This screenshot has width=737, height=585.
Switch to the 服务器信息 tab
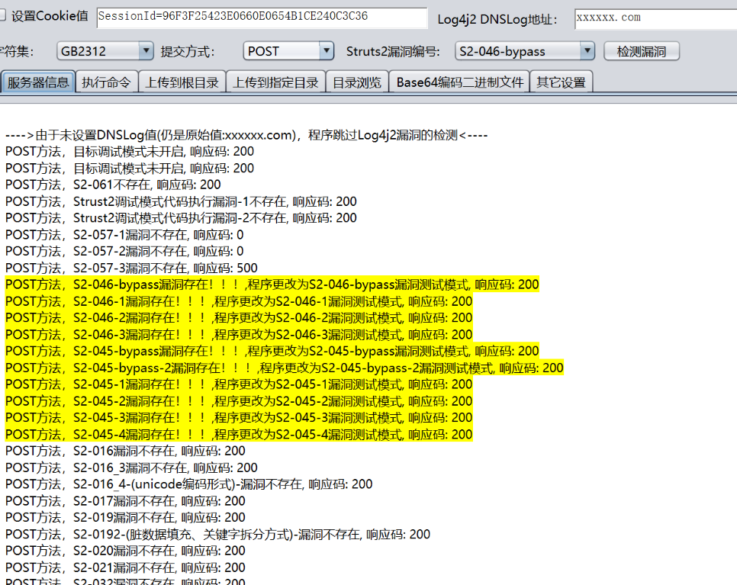pos(38,82)
